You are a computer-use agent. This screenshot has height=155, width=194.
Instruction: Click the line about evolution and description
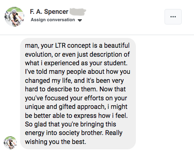click(77, 55)
